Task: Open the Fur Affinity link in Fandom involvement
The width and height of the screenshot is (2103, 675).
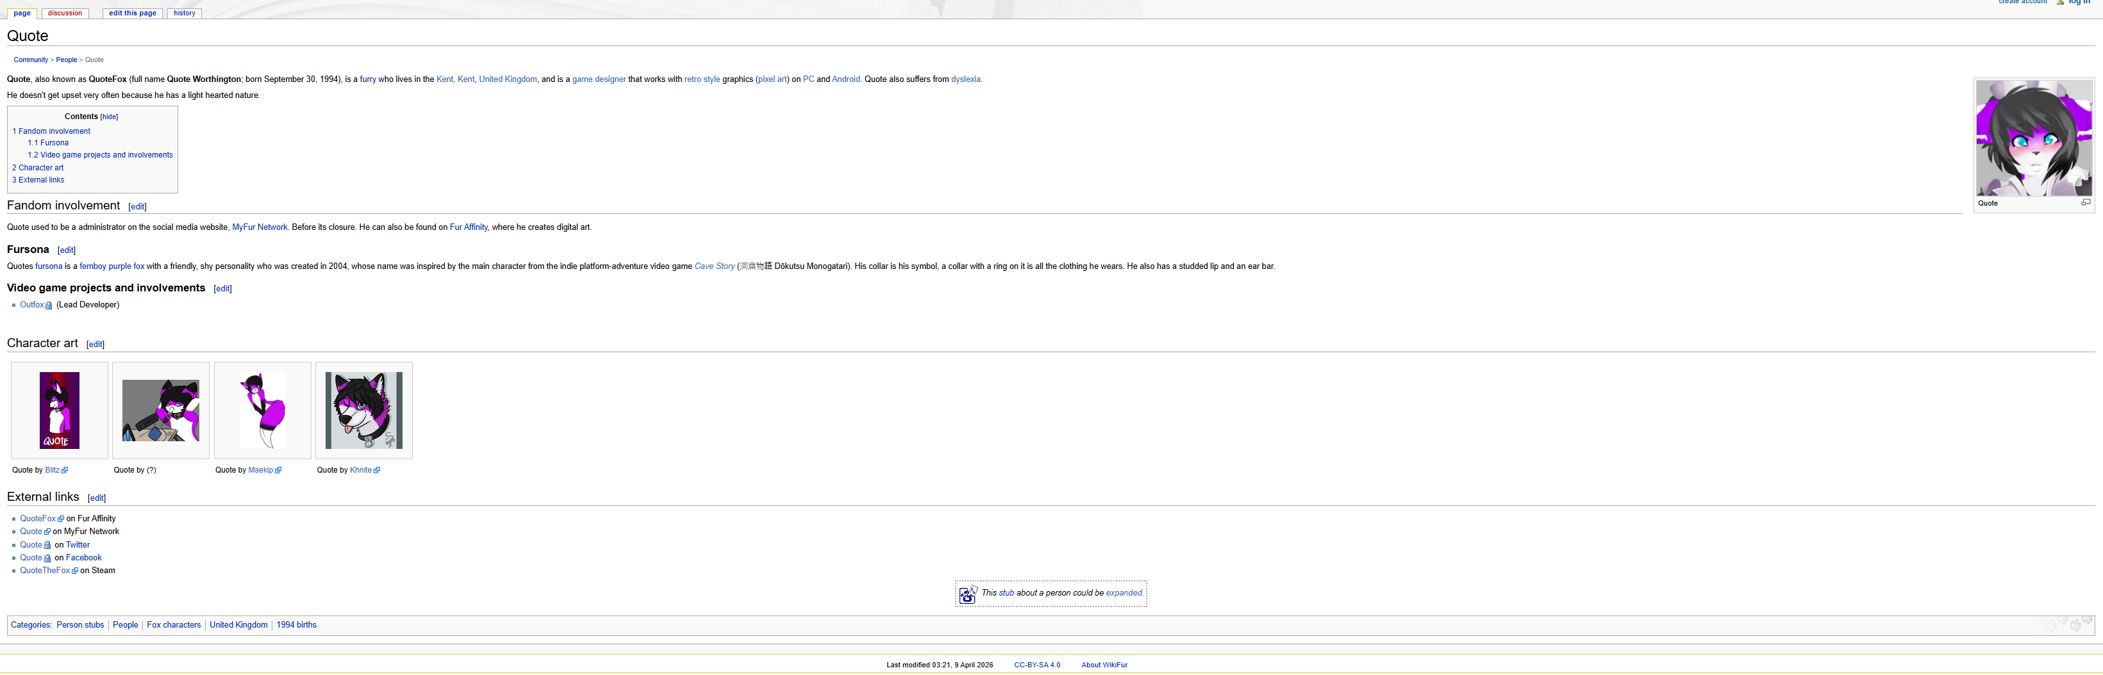Action: [469, 227]
